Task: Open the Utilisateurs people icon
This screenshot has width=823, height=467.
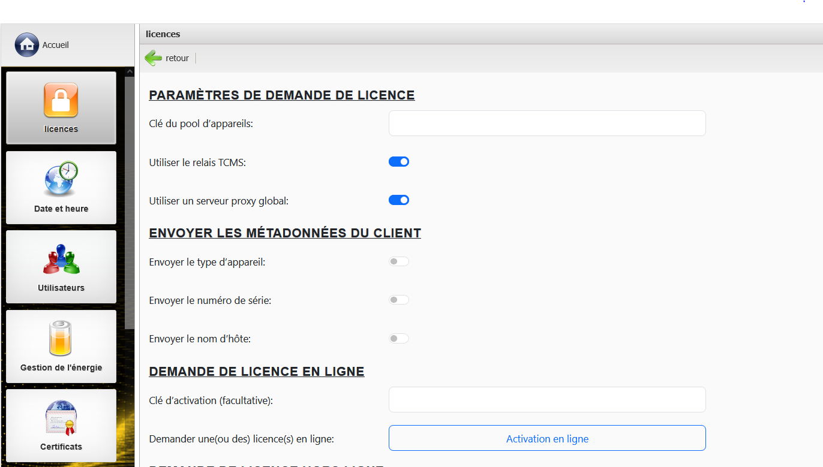Action: pos(61,259)
